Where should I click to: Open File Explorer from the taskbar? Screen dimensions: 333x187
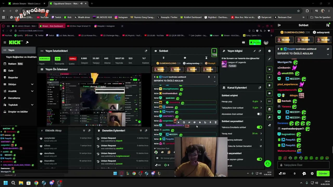pyautogui.click(x=21, y=183)
